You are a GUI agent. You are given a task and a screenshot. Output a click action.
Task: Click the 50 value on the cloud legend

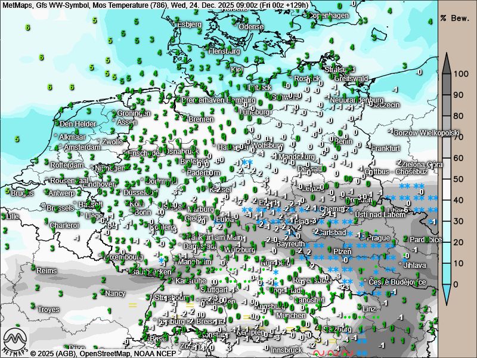(458, 179)
